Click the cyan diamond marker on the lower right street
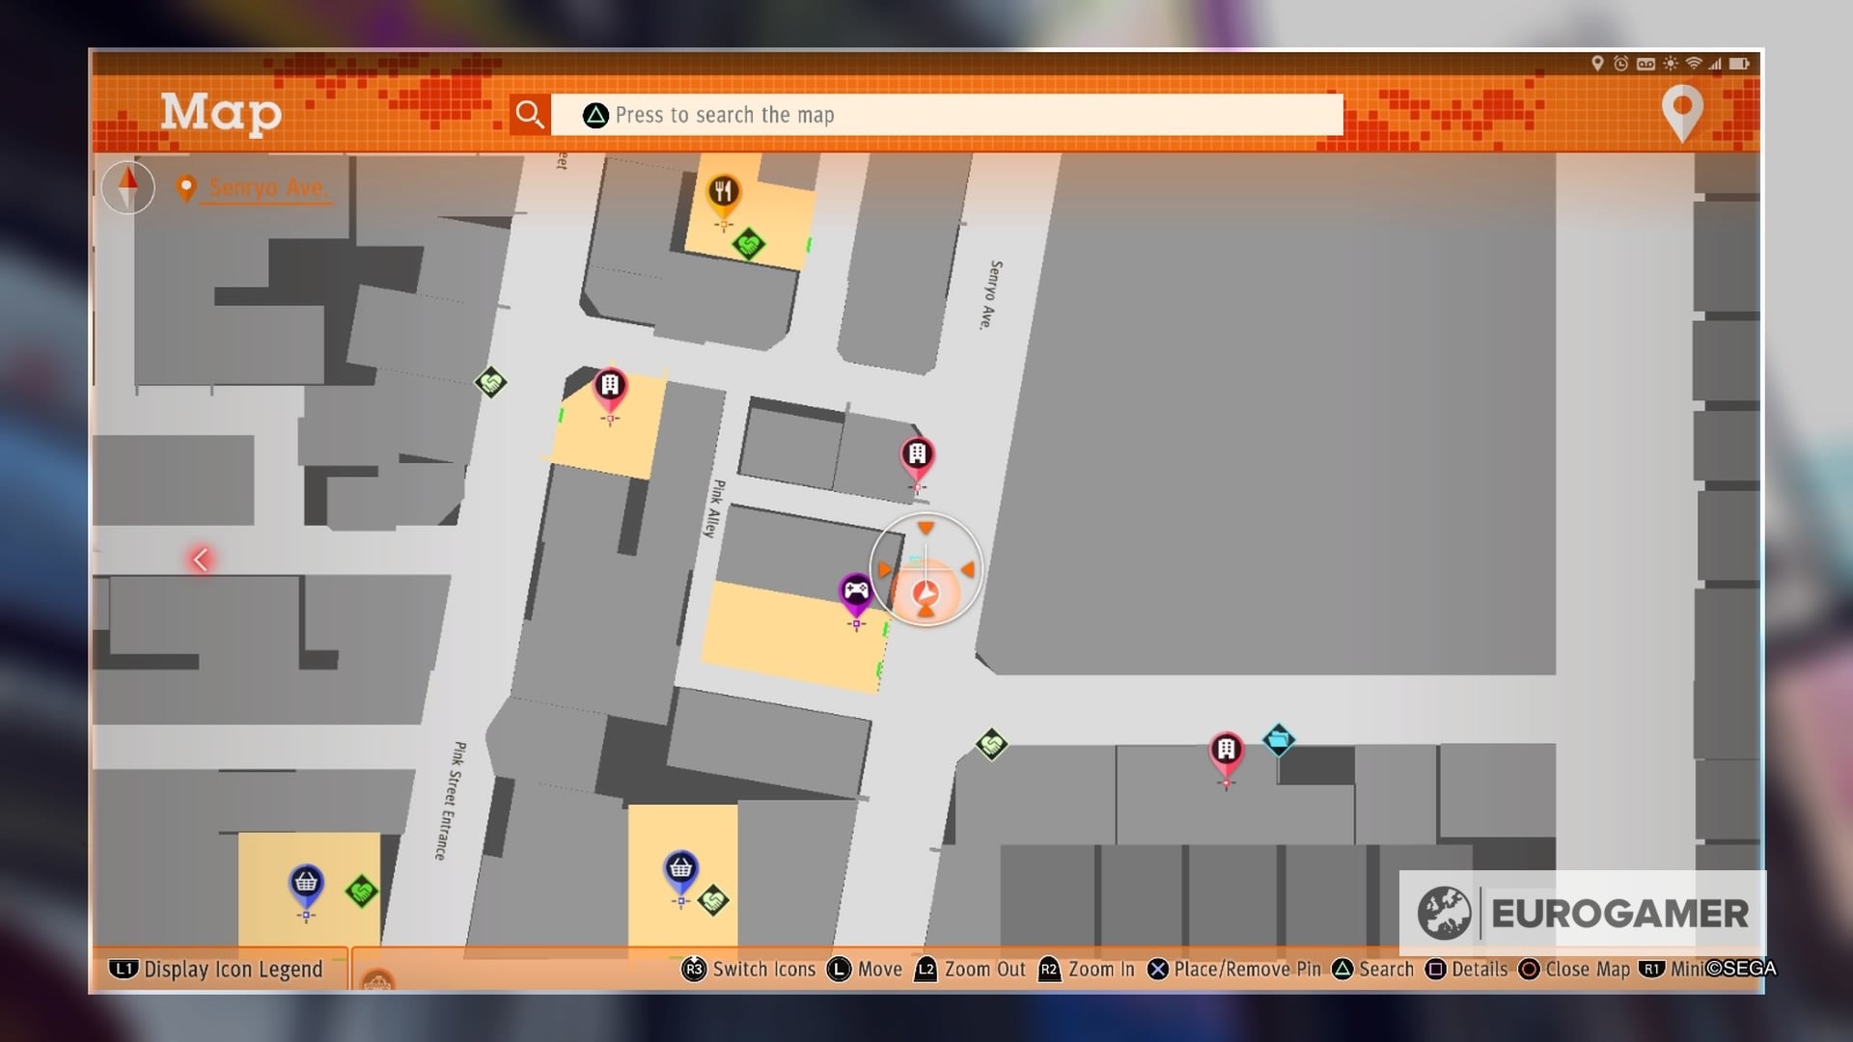Image resolution: width=1853 pixels, height=1042 pixels. (x=1278, y=740)
